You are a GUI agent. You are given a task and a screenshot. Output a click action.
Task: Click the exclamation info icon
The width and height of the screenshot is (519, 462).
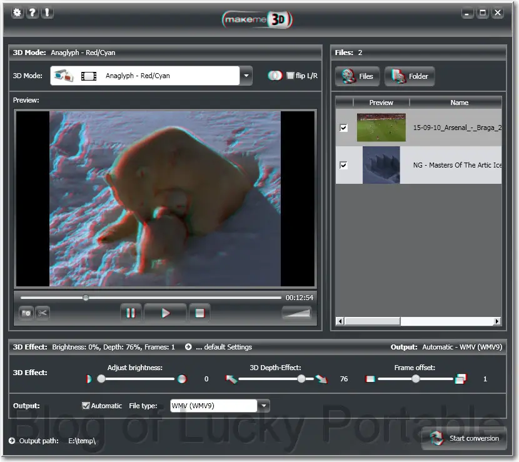[47, 13]
